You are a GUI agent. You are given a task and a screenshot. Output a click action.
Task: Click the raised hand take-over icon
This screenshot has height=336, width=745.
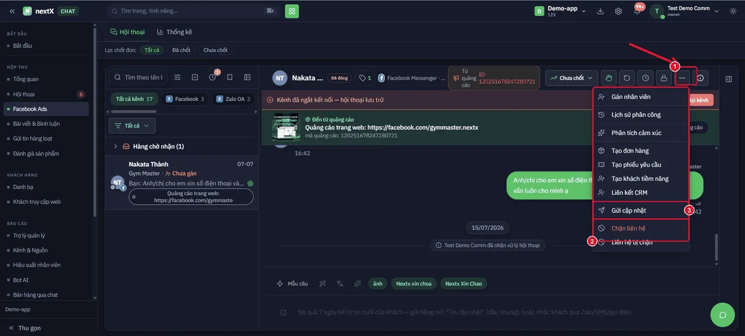(x=608, y=78)
